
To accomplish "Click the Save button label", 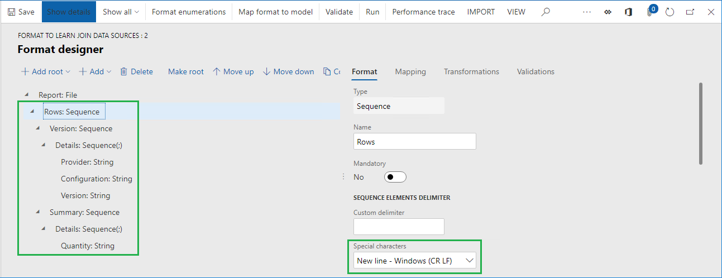I will coord(26,12).
